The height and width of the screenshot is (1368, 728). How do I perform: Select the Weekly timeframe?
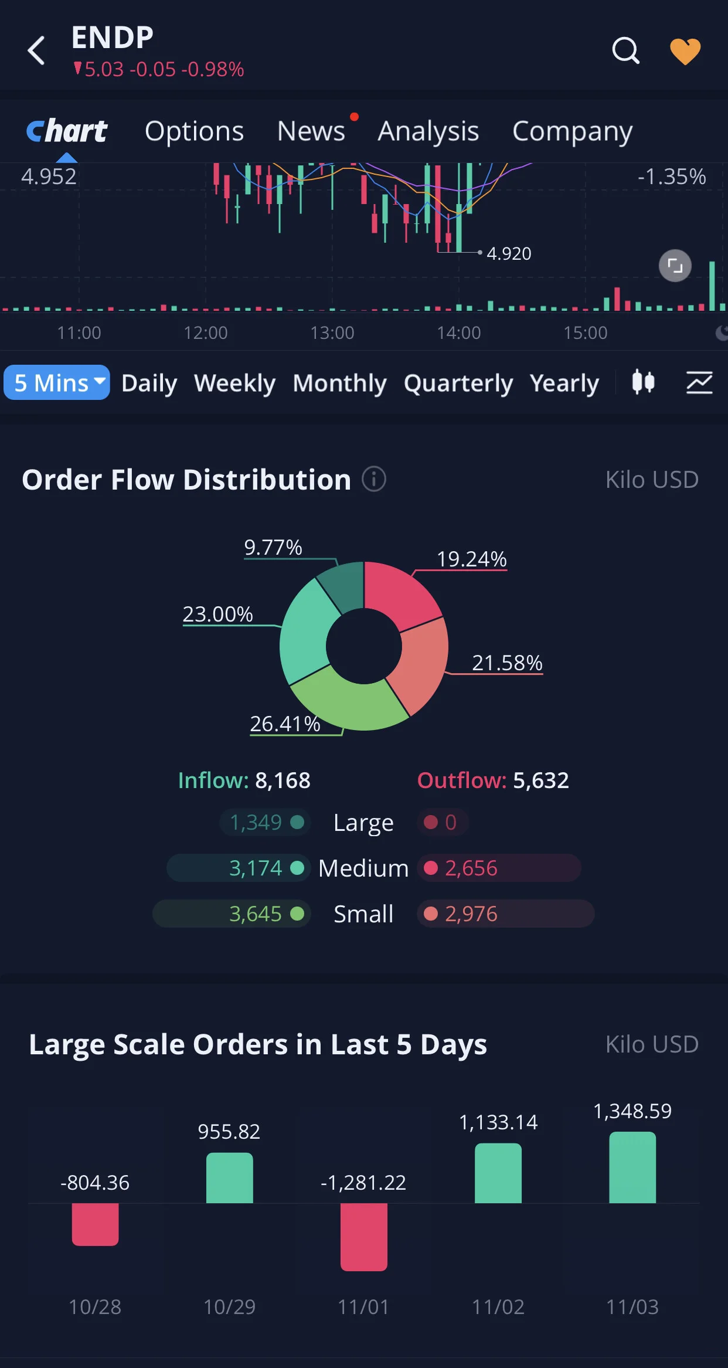pyautogui.click(x=234, y=383)
